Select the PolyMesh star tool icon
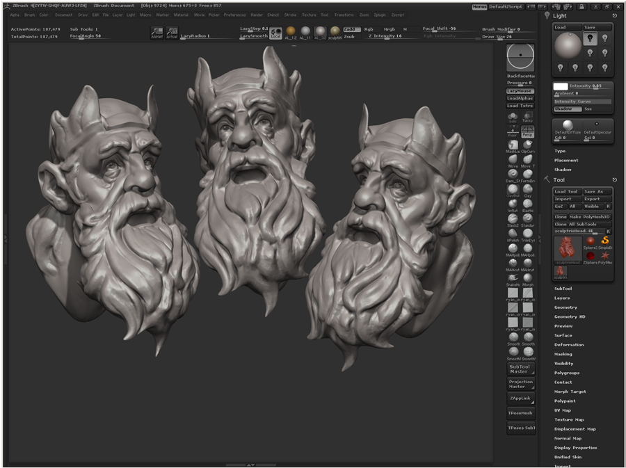The width and height of the screenshot is (626, 468). (x=605, y=256)
